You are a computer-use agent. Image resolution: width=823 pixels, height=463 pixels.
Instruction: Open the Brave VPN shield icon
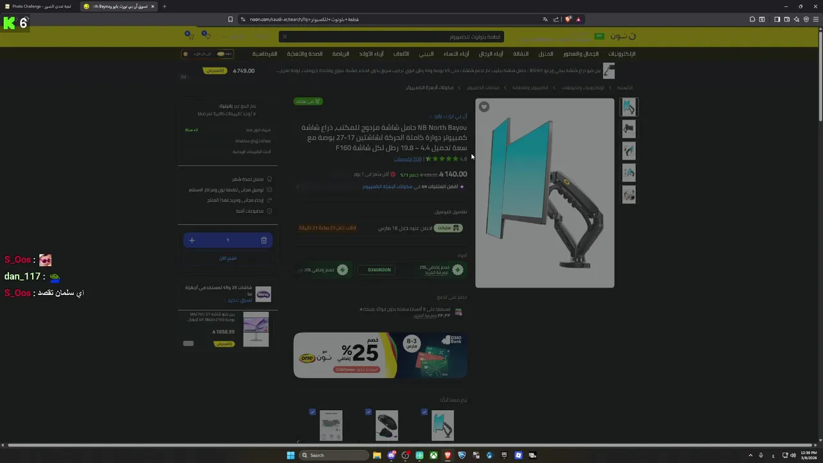tap(806, 19)
